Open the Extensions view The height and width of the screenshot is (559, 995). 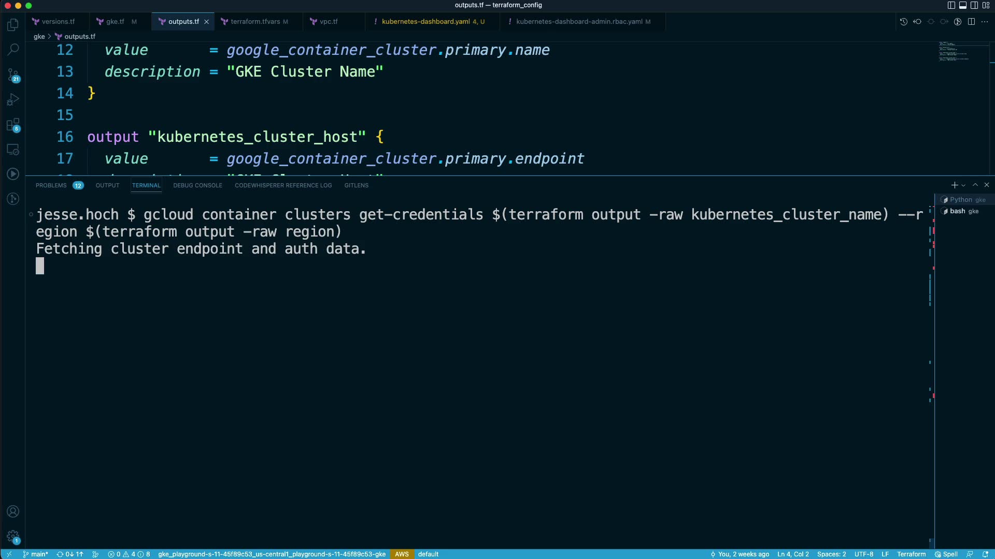(13, 125)
